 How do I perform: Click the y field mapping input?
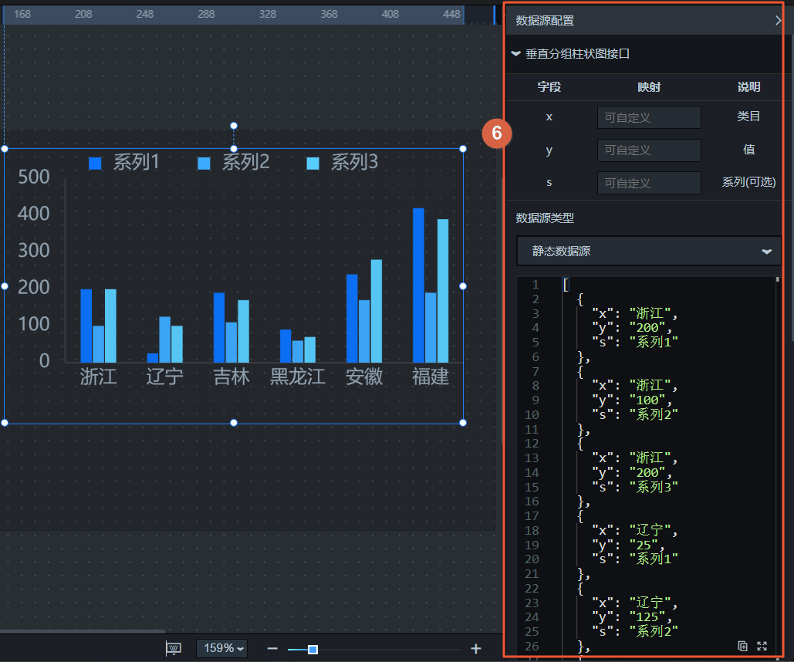click(649, 150)
